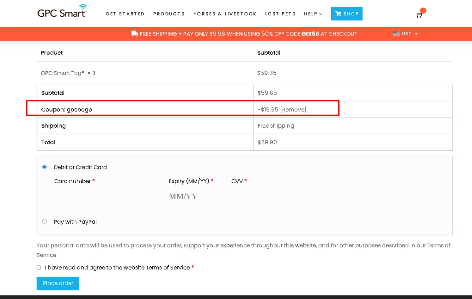Go to Products menu

pos(169,14)
